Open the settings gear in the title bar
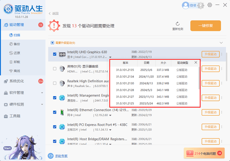230x161 pixels. (x=210, y=5)
